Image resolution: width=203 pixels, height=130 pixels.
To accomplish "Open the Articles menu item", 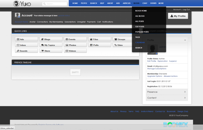I will click(x=126, y=3).
